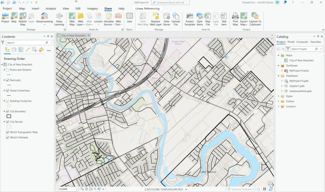325x192 pixels.
Task: Switch Contents to List By Data Source view
Action: (14, 49)
